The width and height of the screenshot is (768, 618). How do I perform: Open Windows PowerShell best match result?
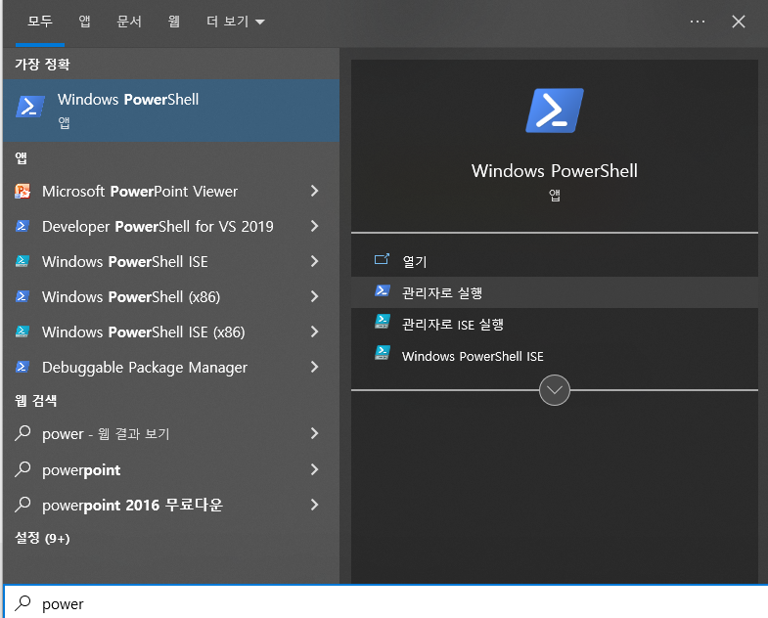click(171, 110)
